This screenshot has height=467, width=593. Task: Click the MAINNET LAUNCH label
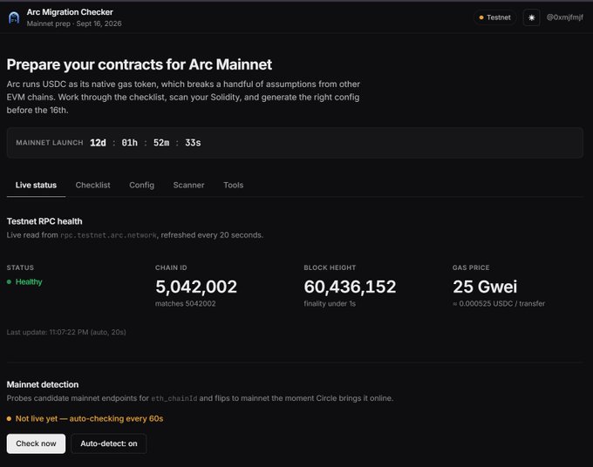point(50,143)
